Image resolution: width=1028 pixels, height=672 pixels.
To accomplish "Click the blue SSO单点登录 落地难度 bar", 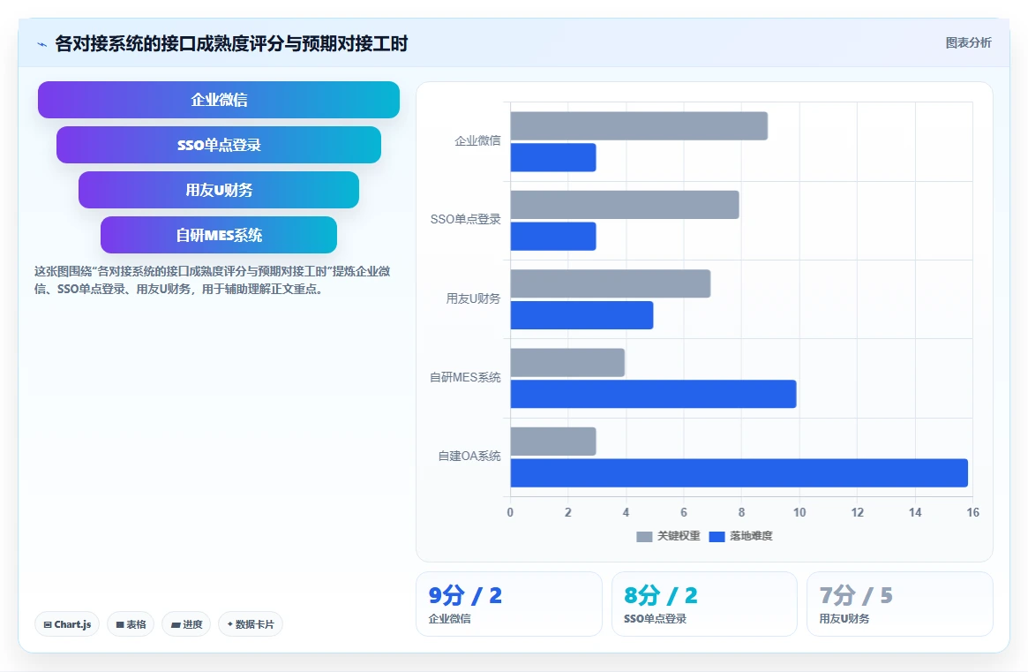I will pos(552,237).
